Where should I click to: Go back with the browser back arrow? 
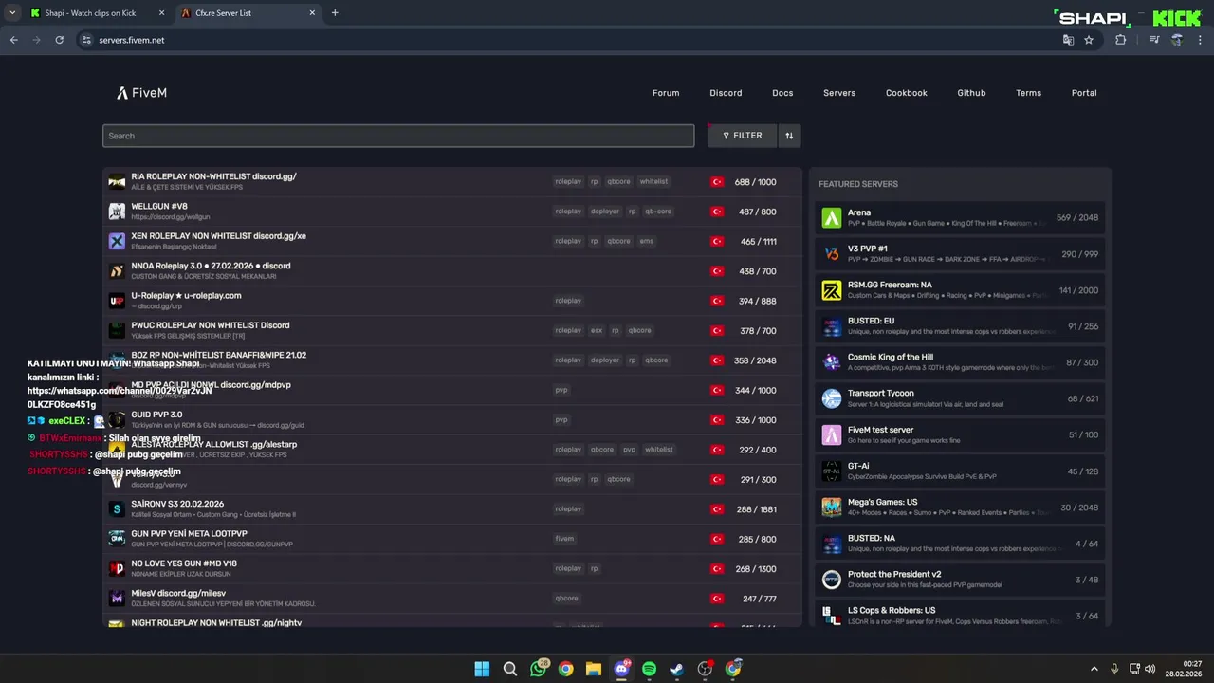[13, 40]
